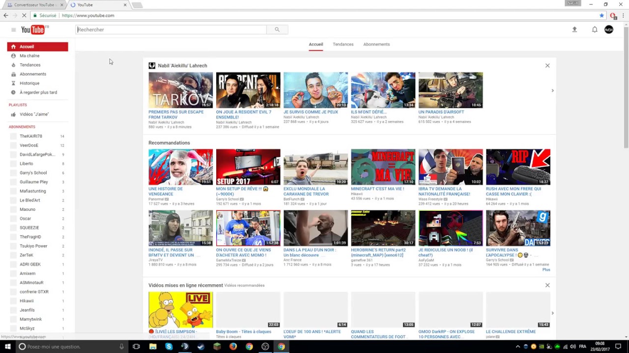629x353 pixels.
Task: Select the Accueil sidebar item
Action: click(x=37, y=47)
